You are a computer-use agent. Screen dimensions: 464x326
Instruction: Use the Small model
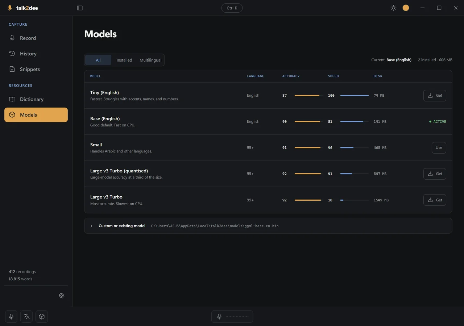click(x=439, y=148)
